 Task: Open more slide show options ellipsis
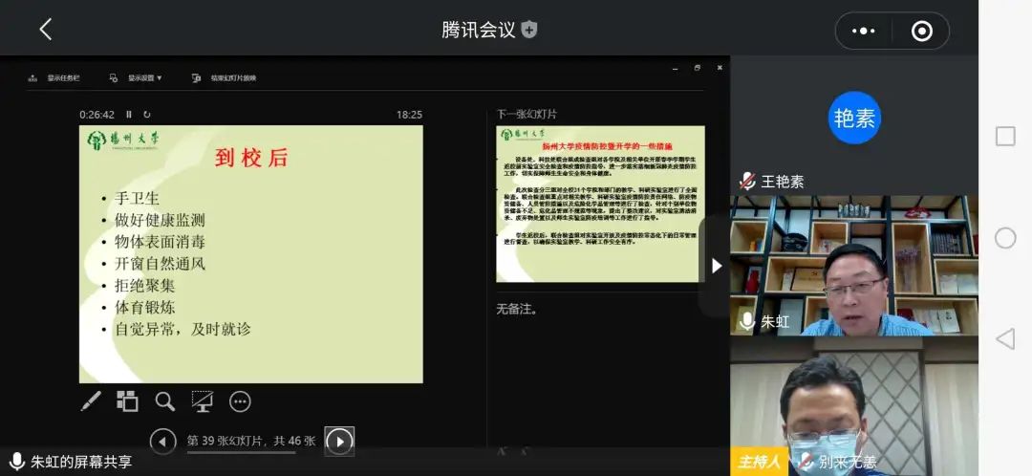point(240,401)
